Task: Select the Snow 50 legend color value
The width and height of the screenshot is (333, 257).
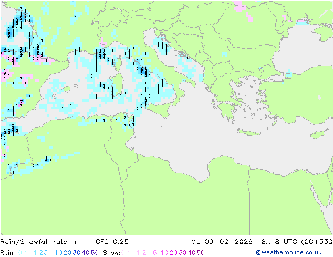Action: [x=201, y=253]
